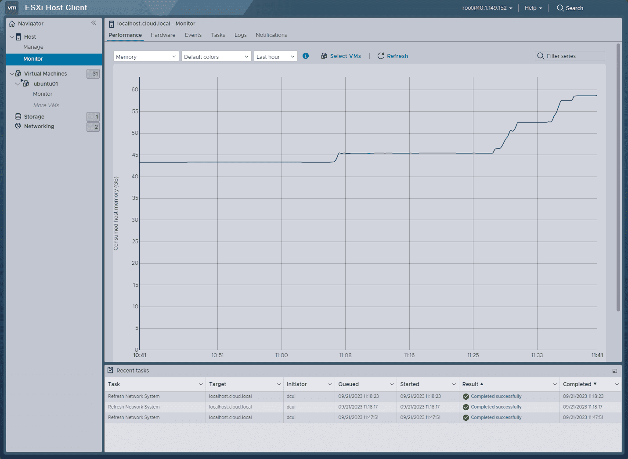Click the Storage icon in Navigator
Screen dimensions: 628x459
tap(18, 116)
